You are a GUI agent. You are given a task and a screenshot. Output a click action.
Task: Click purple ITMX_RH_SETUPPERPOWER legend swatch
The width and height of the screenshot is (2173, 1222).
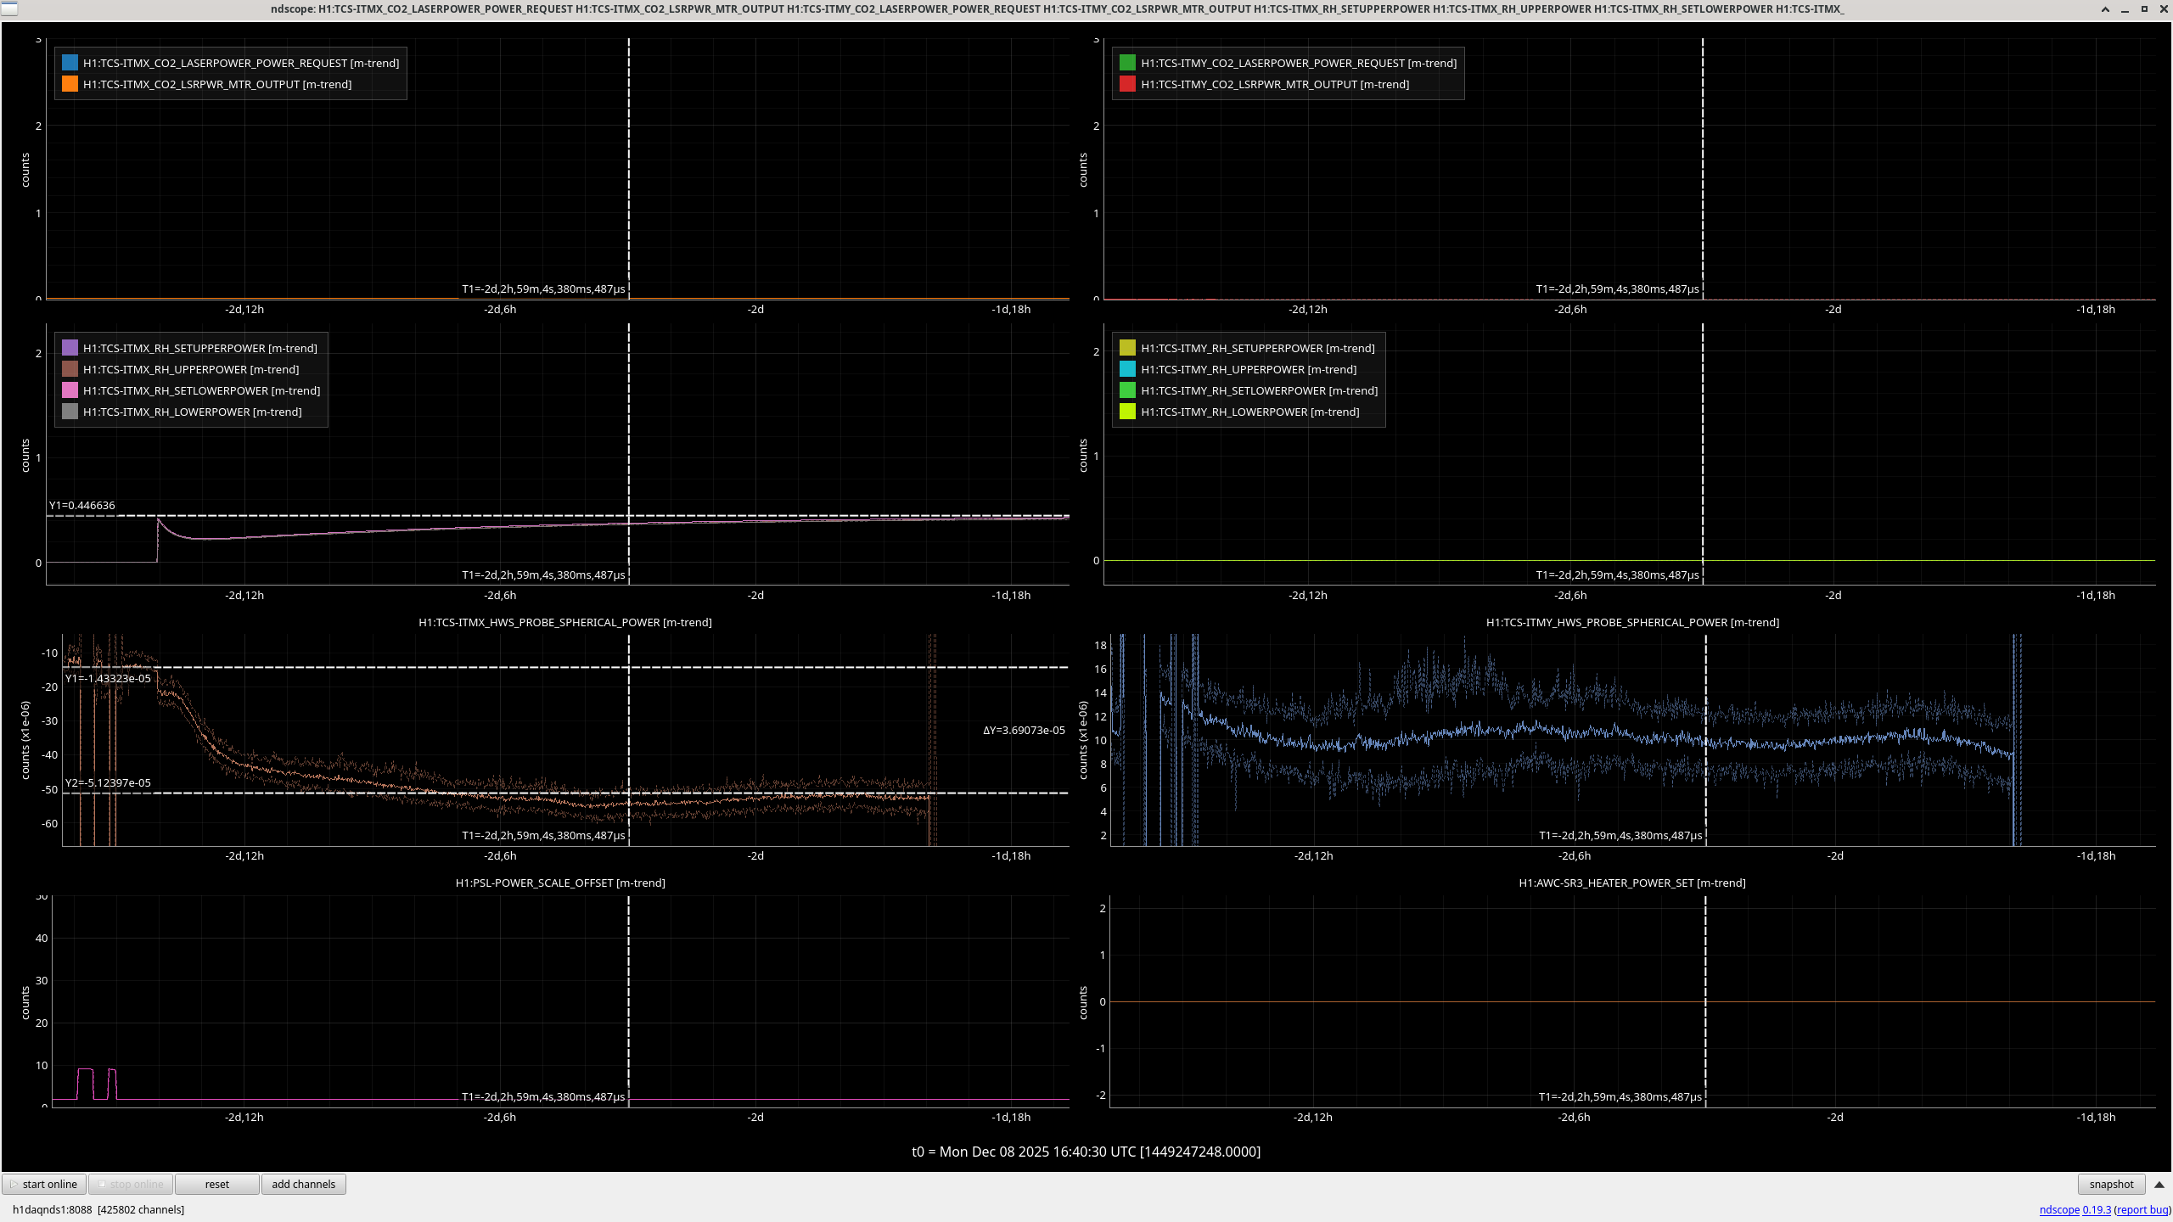[70, 348]
